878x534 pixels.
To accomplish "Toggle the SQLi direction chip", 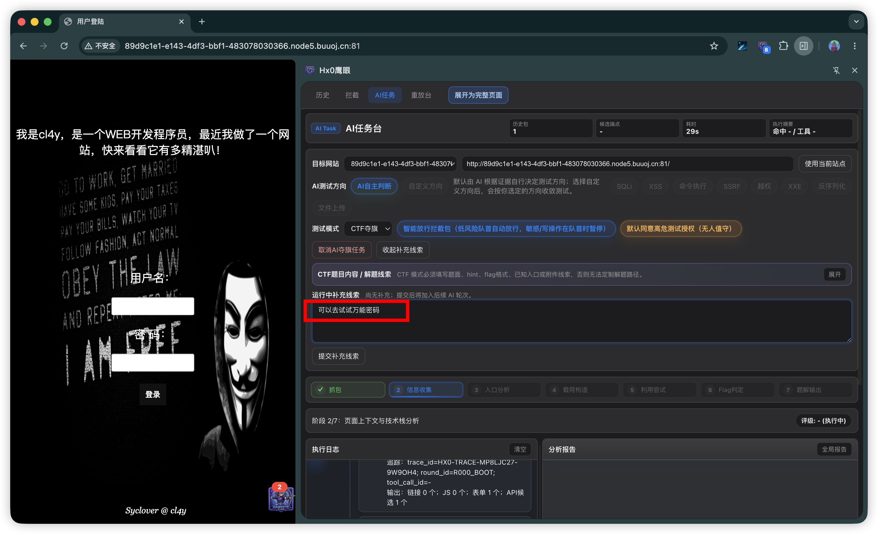I will tap(624, 186).
